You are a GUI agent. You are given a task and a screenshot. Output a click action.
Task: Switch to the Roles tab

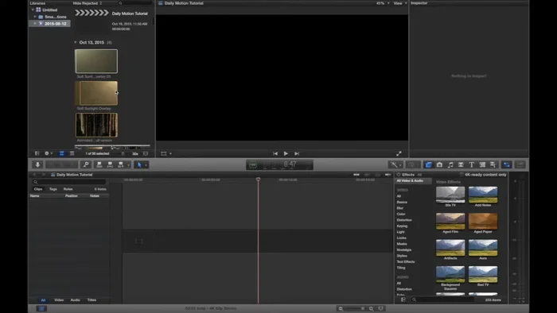click(x=68, y=189)
